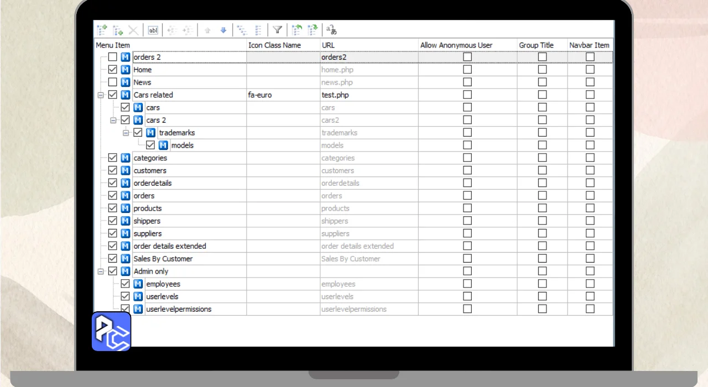The height and width of the screenshot is (387, 708).
Task: Click the blue move down arrow
Action: tap(223, 30)
